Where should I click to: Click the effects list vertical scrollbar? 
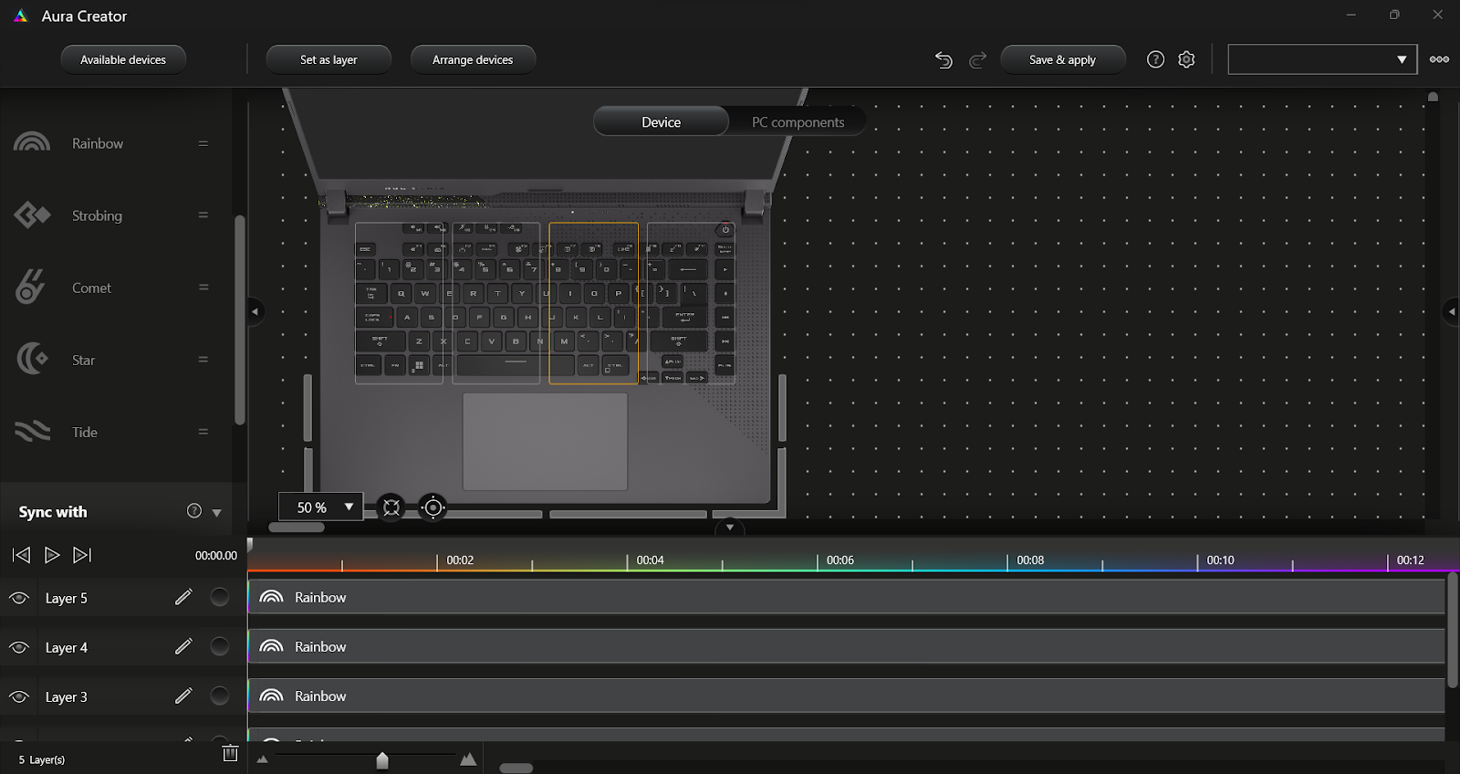tap(240, 319)
